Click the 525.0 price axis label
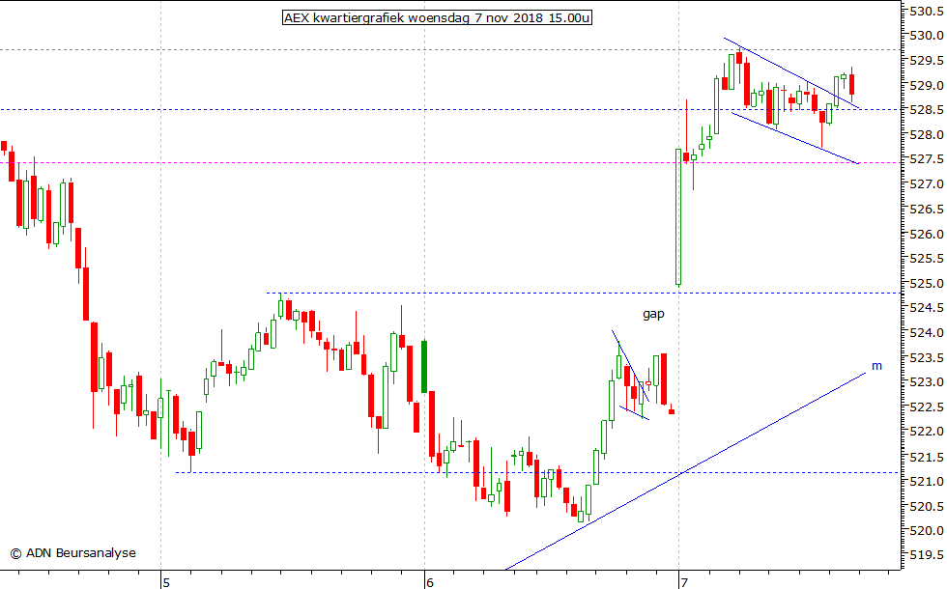This screenshot has width=947, height=589. 927,284
